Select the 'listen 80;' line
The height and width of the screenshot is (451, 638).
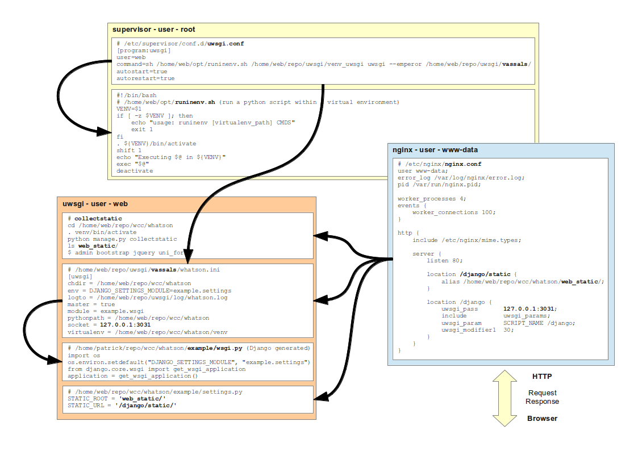tap(445, 261)
